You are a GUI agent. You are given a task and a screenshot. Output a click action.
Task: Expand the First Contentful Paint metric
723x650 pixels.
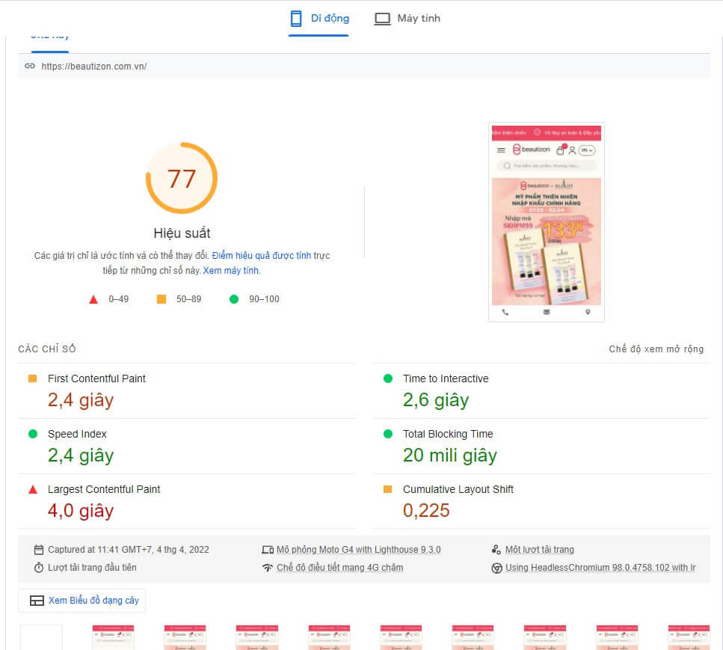[x=96, y=378]
